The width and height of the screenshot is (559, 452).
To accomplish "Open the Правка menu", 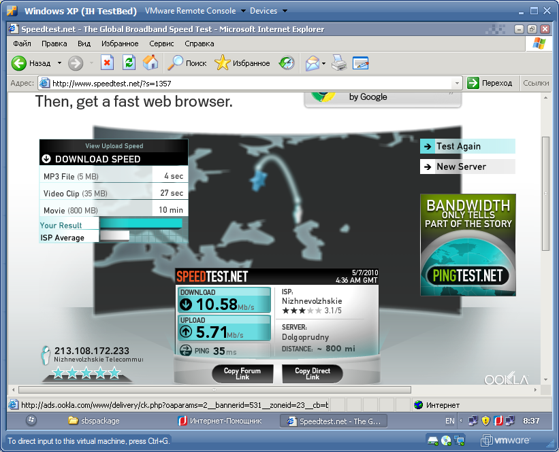I will [x=54, y=44].
